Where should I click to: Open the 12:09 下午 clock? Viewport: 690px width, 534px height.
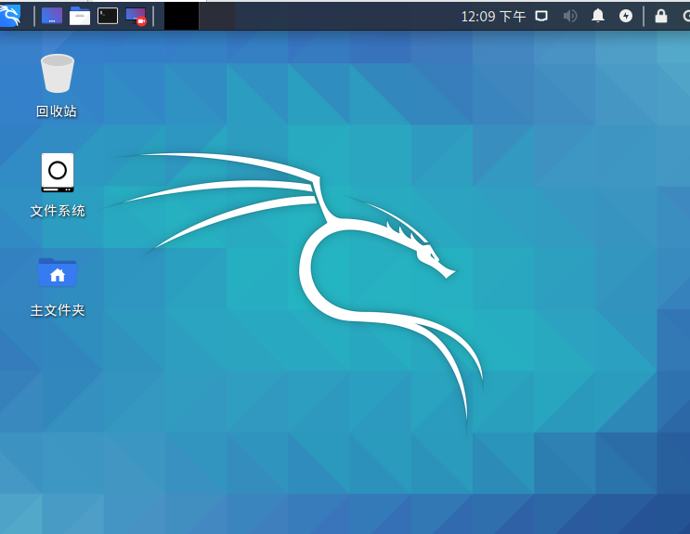coord(493,17)
